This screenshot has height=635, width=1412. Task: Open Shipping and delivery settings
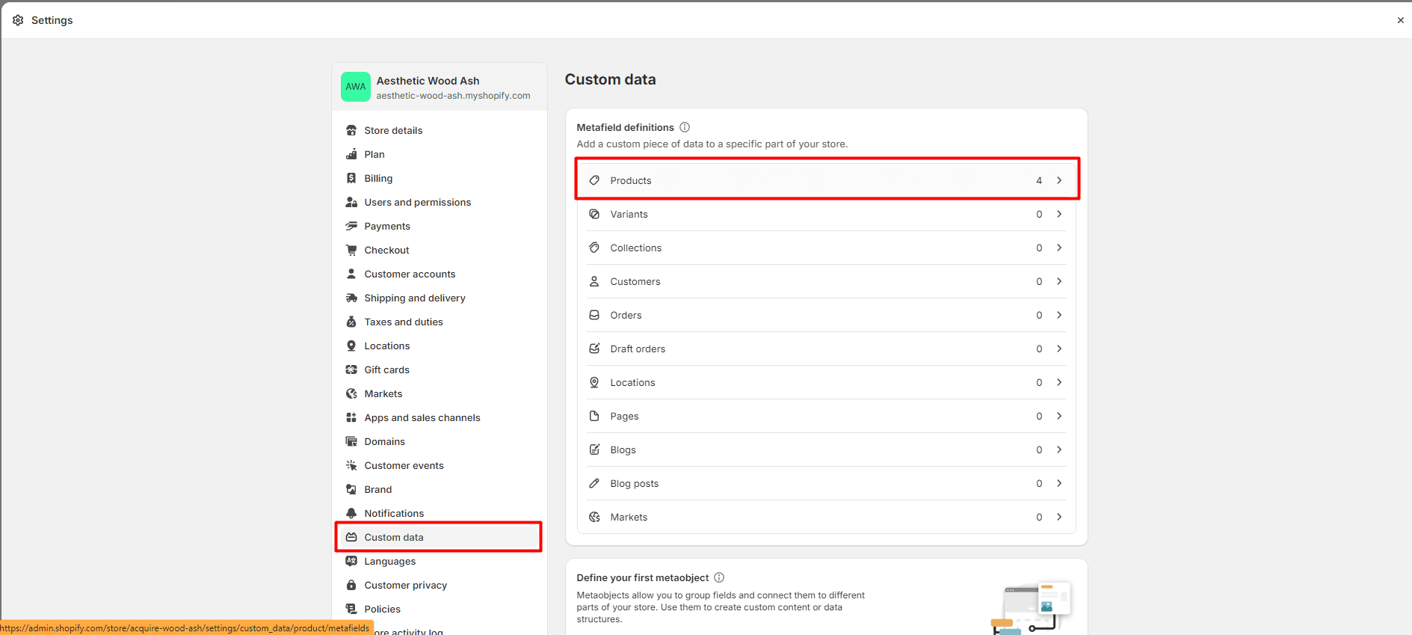(414, 298)
